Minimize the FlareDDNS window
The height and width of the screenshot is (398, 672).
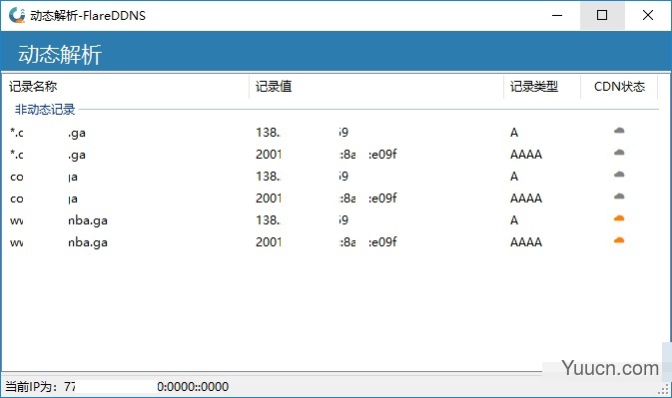[557, 15]
